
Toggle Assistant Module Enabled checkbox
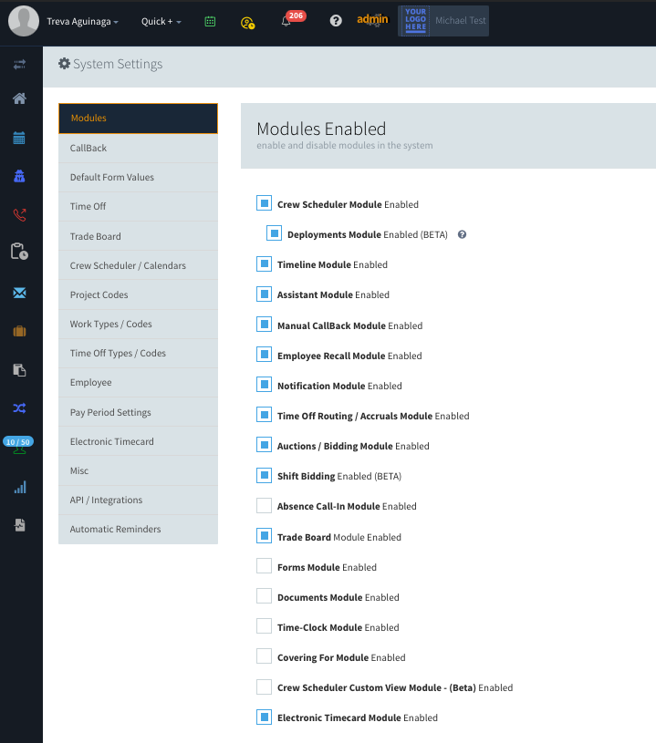[x=265, y=294]
